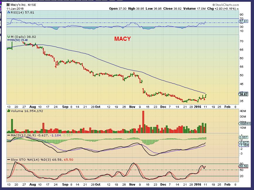Click the 'Slow STO %K(14) %D(3)' label
The height and width of the screenshot is (190, 254).
pos(31,160)
